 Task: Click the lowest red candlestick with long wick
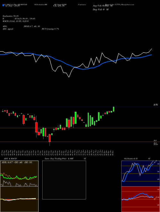click(x=50, y=140)
